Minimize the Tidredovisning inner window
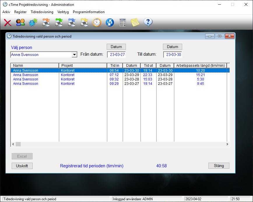The image size is (253, 202). tap(210, 36)
